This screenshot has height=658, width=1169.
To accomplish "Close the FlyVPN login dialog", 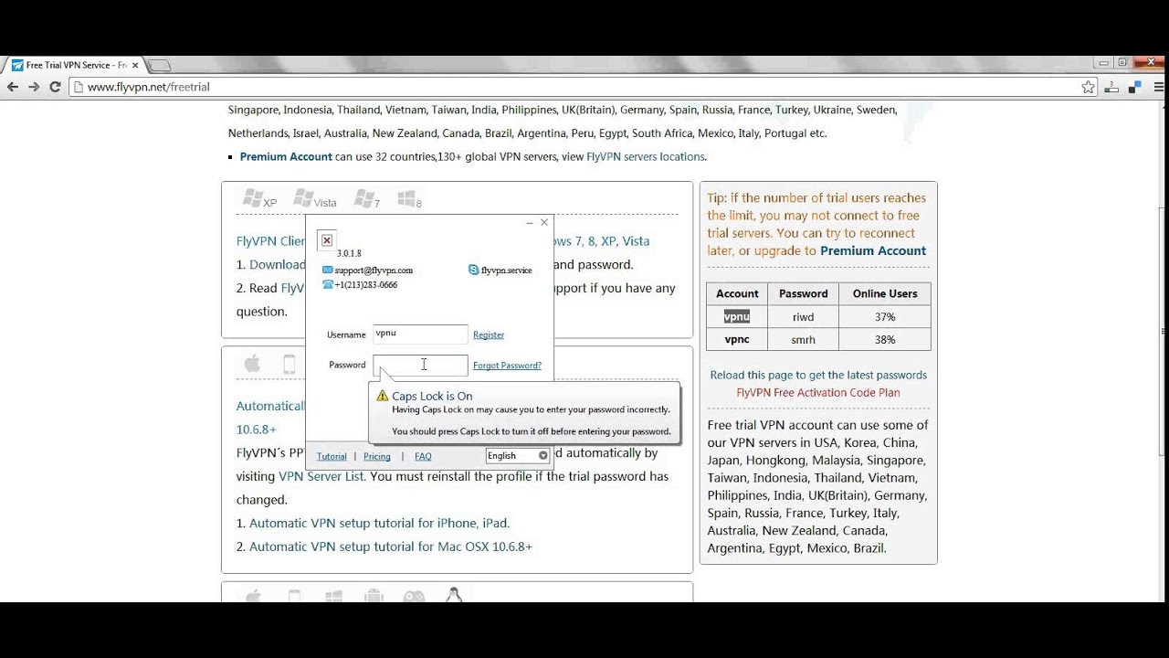I will pos(544,222).
